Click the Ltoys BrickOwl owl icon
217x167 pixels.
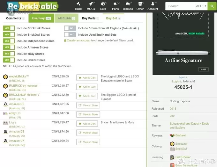(5, 123)
